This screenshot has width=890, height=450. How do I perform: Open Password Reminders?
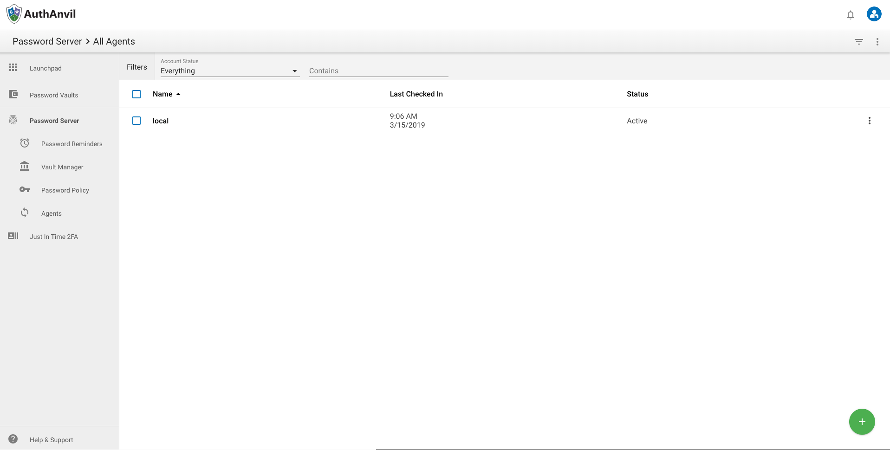tap(72, 144)
